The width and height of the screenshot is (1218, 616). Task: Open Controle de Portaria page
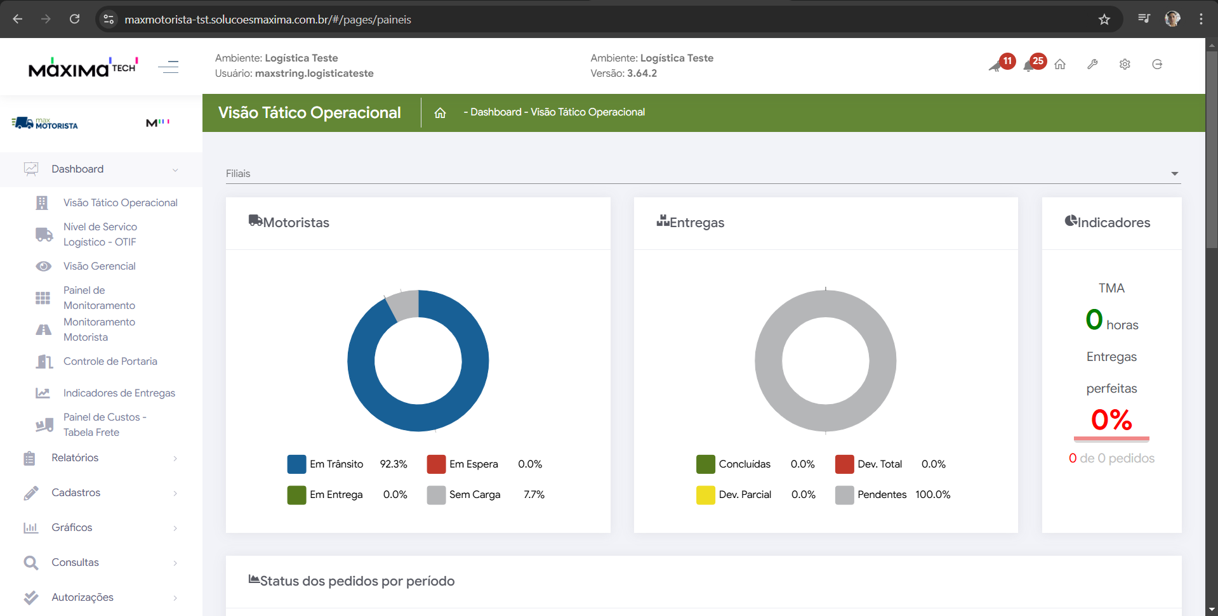[110, 362]
